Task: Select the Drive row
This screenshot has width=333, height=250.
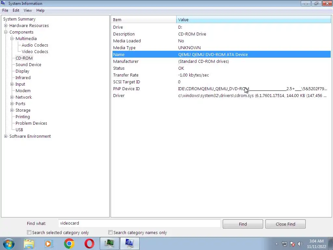Action: [221, 27]
